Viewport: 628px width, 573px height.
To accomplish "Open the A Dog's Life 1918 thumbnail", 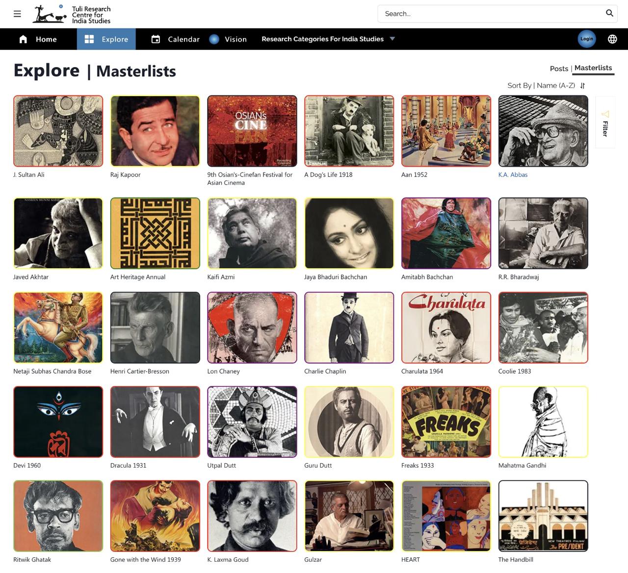I will [x=349, y=131].
